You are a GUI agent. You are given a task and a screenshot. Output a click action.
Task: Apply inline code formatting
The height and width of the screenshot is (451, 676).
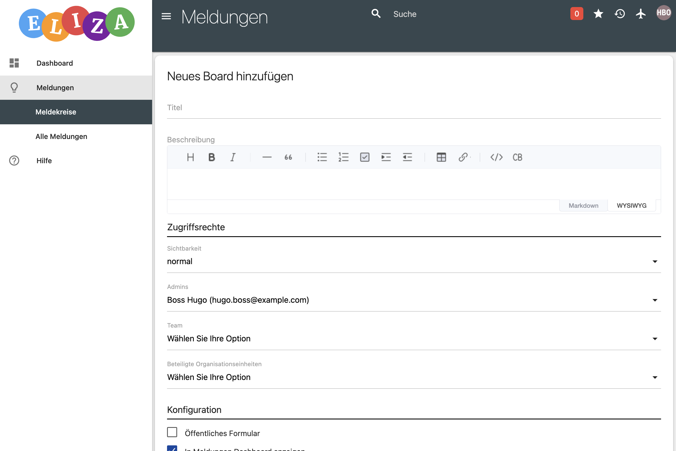(496, 157)
